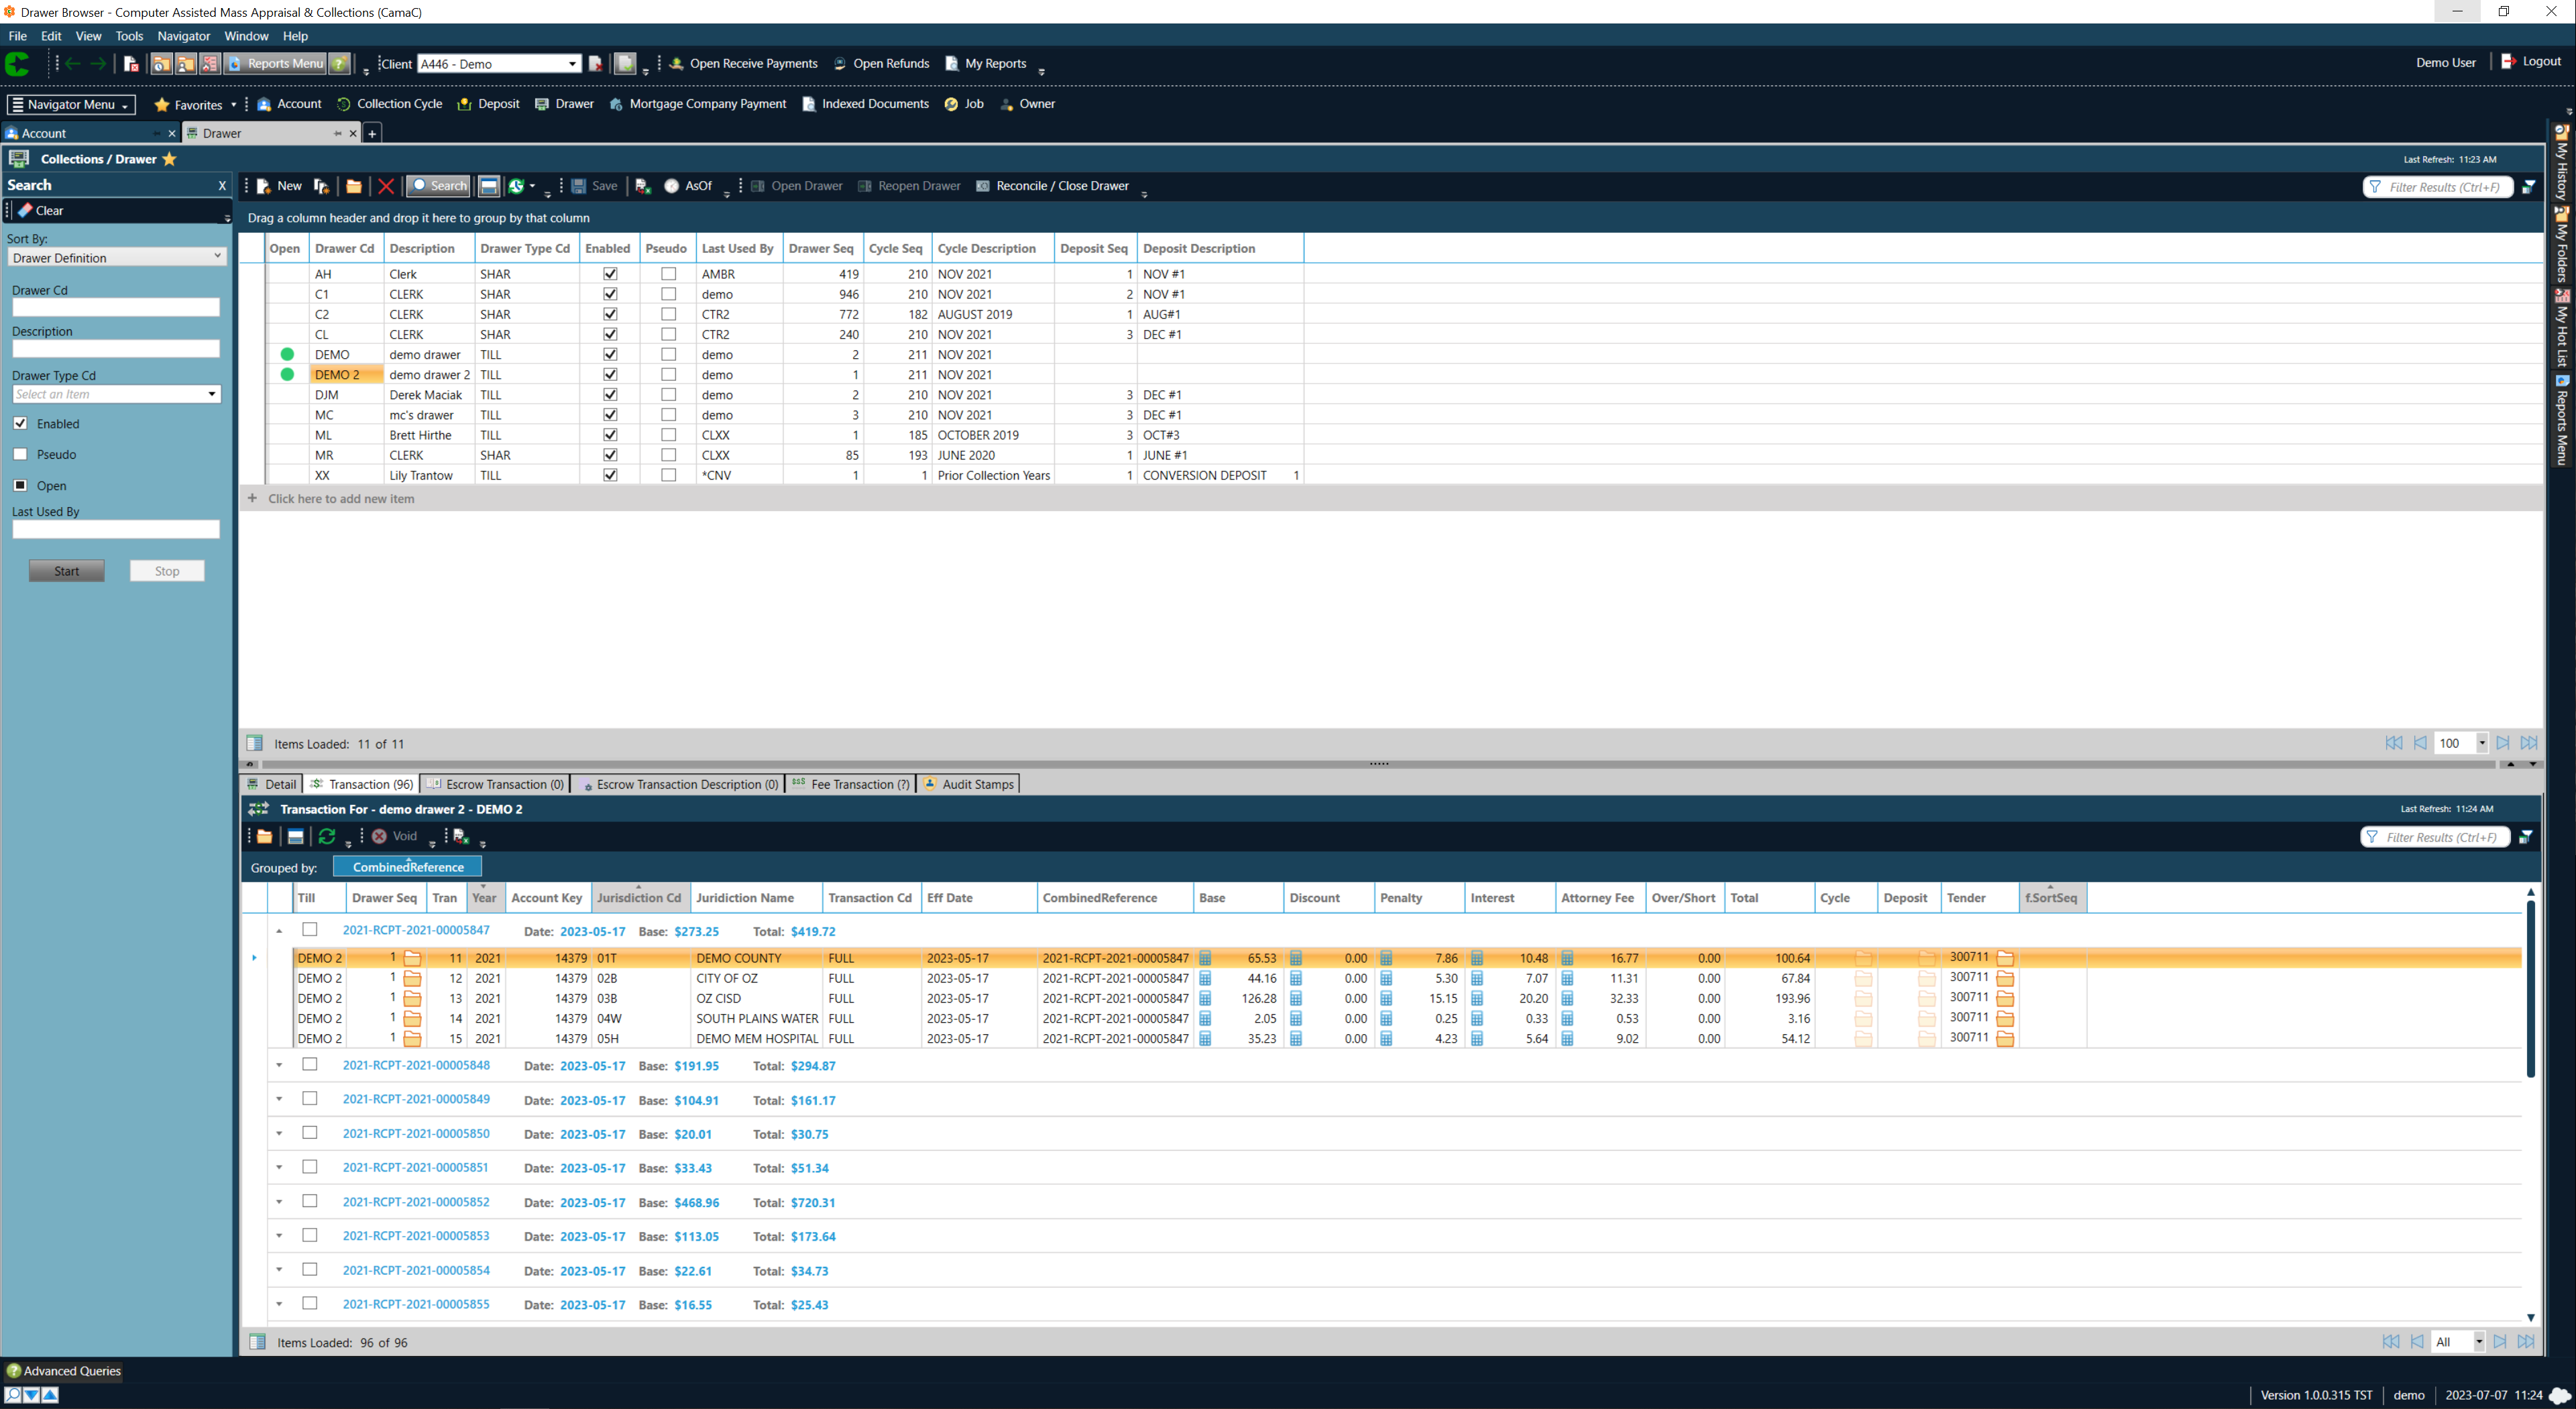This screenshot has width=2576, height=1409.
Task: Click the red X delete icon in drawer toolbar
Action: tap(385, 186)
